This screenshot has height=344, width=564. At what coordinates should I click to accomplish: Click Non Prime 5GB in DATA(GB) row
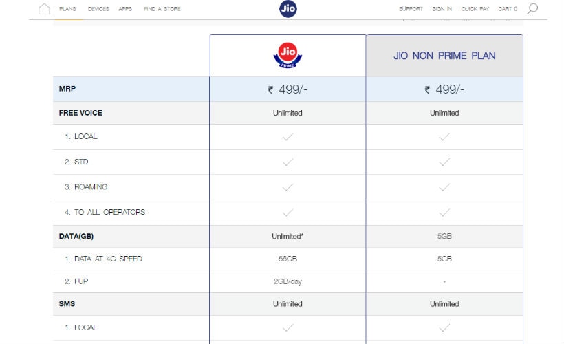tap(444, 237)
